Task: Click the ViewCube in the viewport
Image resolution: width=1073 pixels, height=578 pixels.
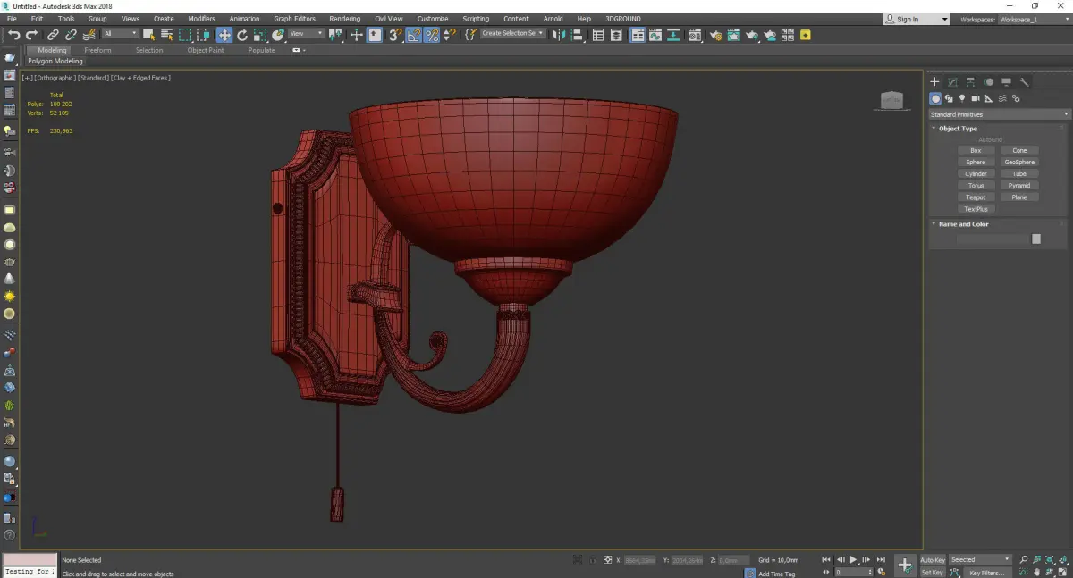Action: [x=891, y=101]
